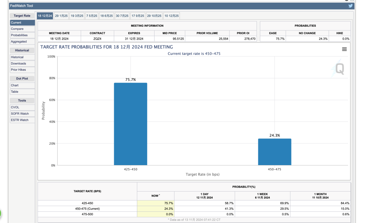Viewport: 366px width, 223px height.
Task: Select the 29 10月25 meeting tab
Action: click(x=154, y=16)
